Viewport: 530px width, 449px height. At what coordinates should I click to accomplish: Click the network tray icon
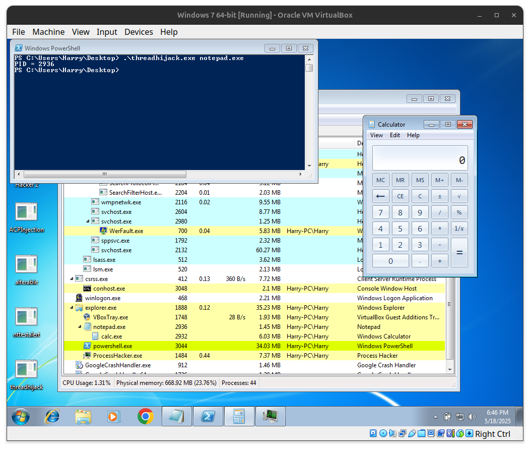coord(459,417)
